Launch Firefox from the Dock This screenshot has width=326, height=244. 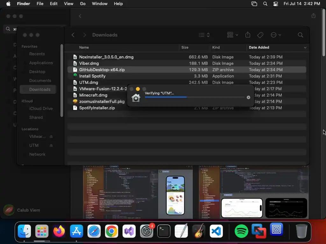pos(59,231)
